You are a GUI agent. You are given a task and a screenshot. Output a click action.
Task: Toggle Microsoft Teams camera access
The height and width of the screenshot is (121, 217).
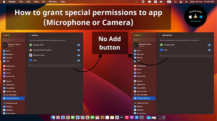(78, 55)
